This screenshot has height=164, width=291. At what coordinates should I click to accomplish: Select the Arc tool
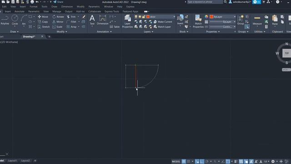24,20
